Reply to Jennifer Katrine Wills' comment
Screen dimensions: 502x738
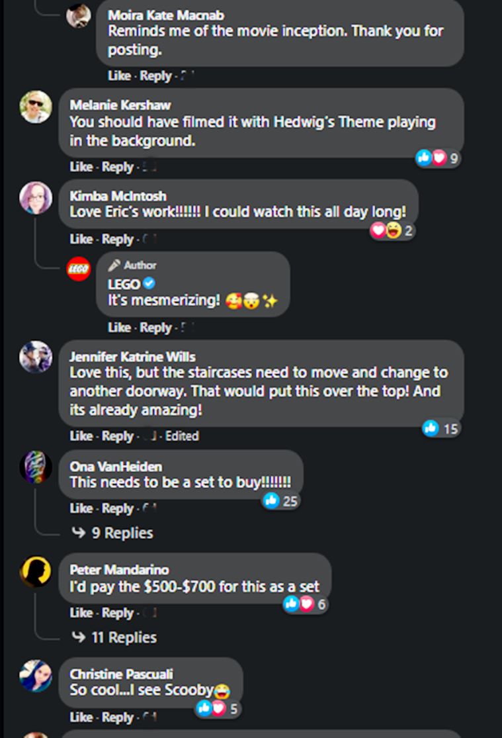pos(118,436)
